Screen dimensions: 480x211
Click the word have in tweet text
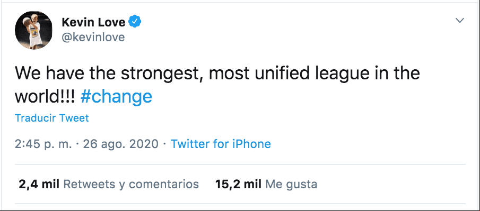click(x=65, y=74)
